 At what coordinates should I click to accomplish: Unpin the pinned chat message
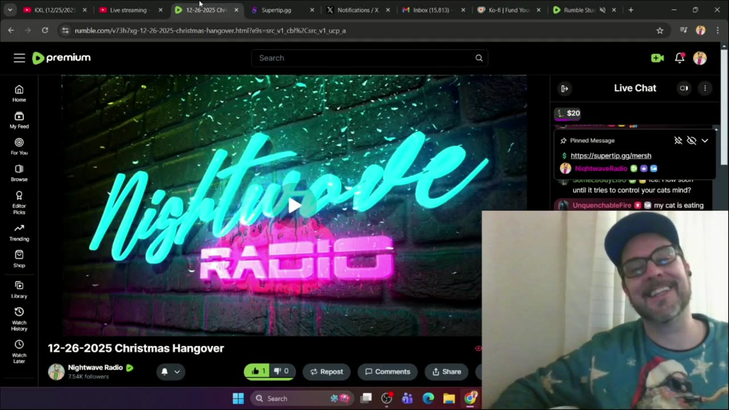678,141
